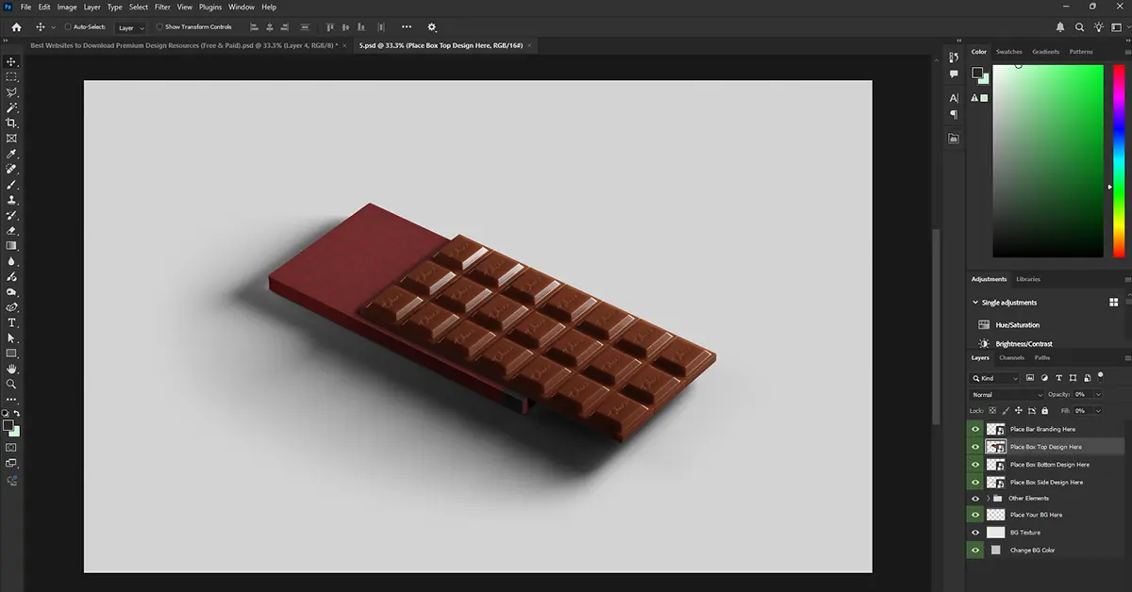The image size is (1132, 592).
Task: Open the Opacity value dropdown arrow
Action: coord(1097,395)
